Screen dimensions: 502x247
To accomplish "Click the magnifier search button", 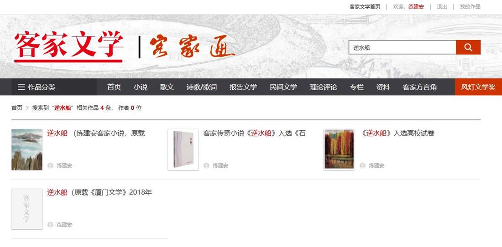I will 468,47.
